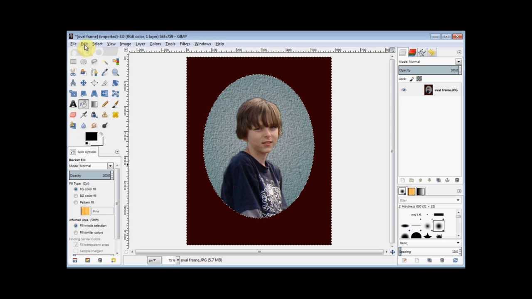Open the File menu
The width and height of the screenshot is (532, 299).
[73, 44]
